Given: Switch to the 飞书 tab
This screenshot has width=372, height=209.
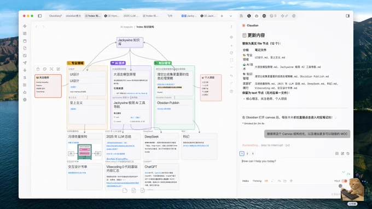Looking at the screenshot, I should [x=170, y=16].
